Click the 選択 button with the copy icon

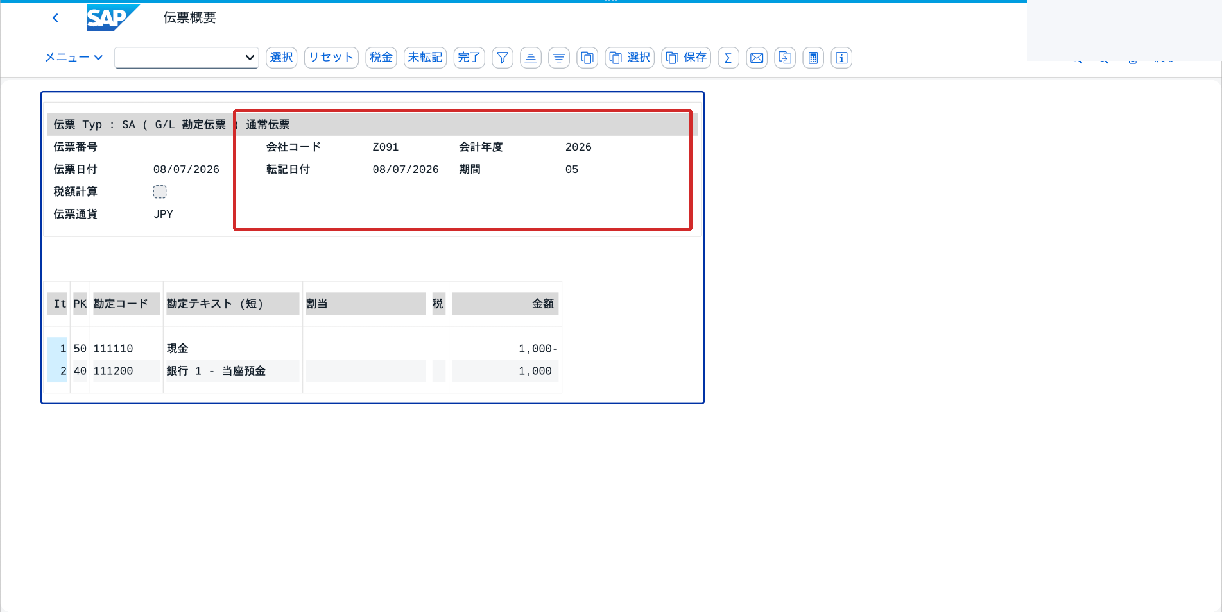(x=630, y=58)
